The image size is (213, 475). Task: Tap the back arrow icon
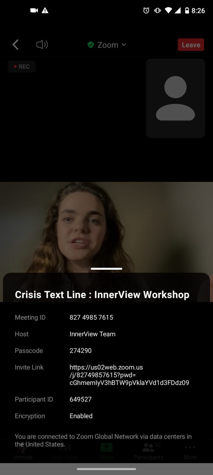point(16,45)
